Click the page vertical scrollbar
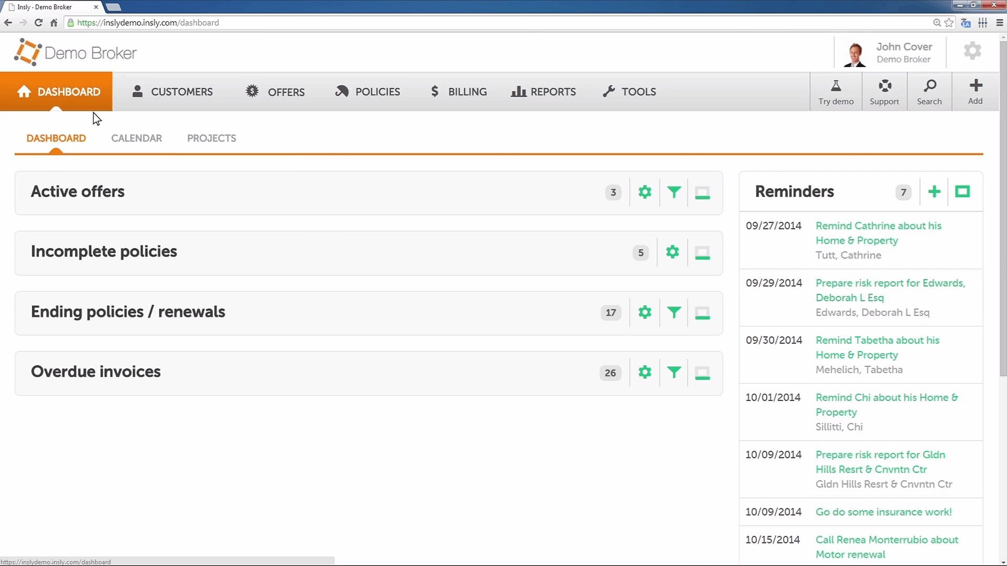 [1003, 210]
